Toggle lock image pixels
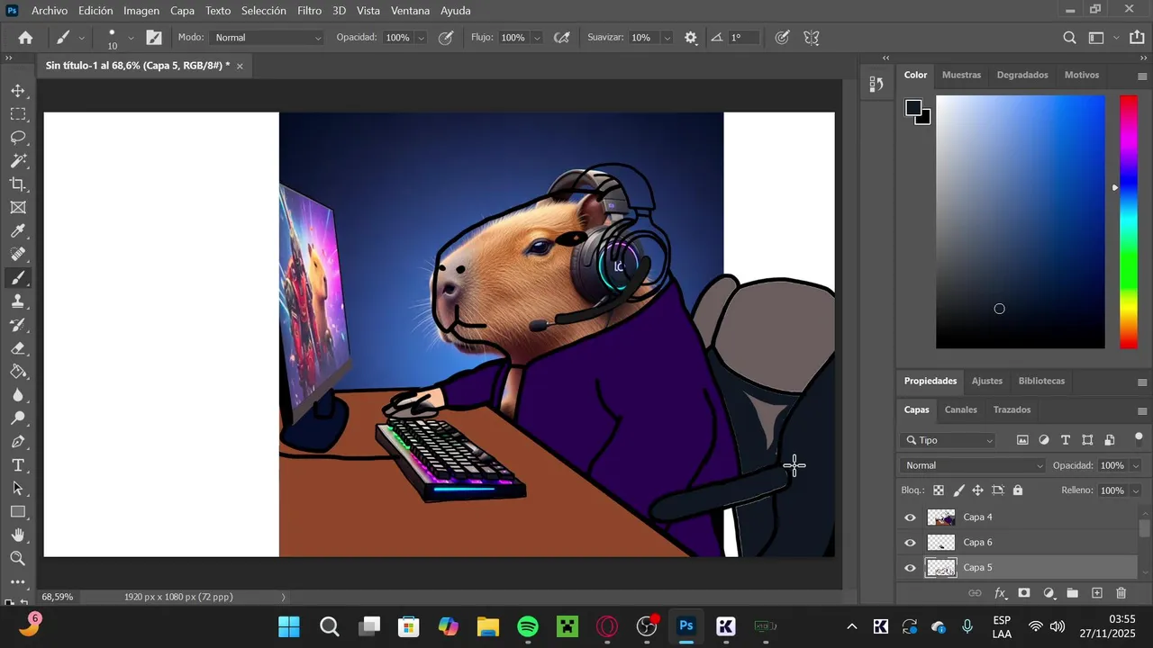Image resolution: width=1153 pixels, height=648 pixels. click(958, 490)
